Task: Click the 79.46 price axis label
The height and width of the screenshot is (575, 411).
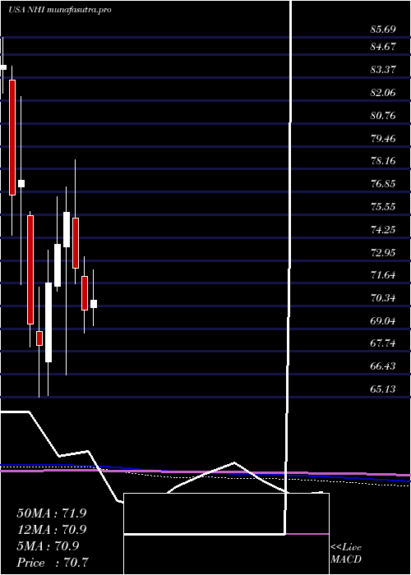Action: [383, 139]
